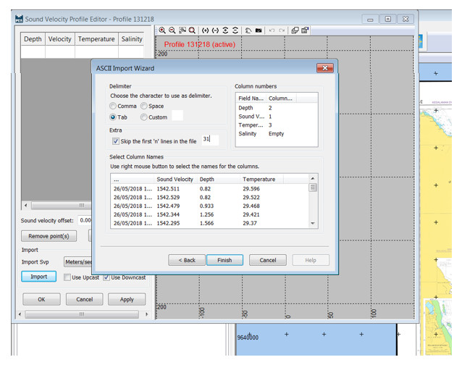
Task: Click the vertical expand icon in toolbar
Action: pyautogui.click(x=225, y=30)
